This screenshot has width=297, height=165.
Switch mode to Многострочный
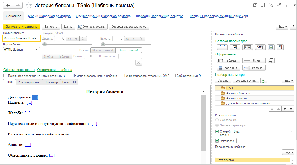click(x=103, y=50)
